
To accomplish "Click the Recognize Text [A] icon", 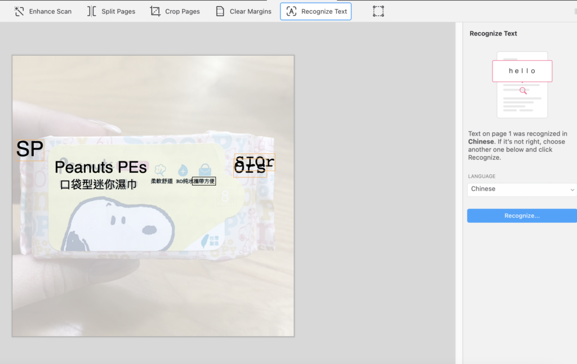I will click(x=291, y=11).
